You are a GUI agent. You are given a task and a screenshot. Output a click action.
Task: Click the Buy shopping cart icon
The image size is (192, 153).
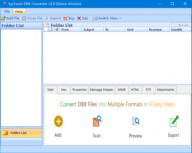pyautogui.click(x=65, y=18)
